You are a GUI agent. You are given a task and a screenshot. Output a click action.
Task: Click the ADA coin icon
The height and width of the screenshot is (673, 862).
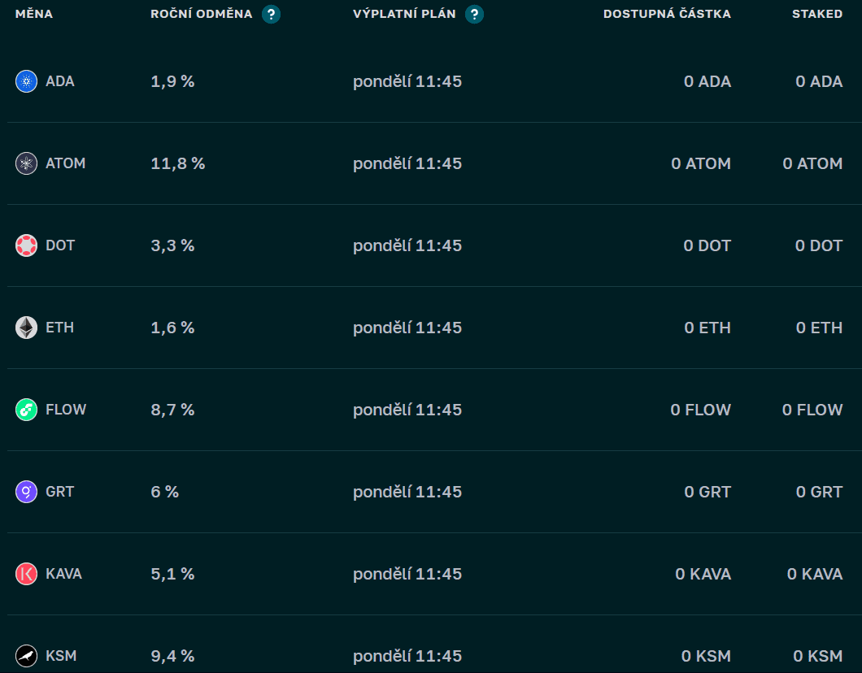coord(26,81)
